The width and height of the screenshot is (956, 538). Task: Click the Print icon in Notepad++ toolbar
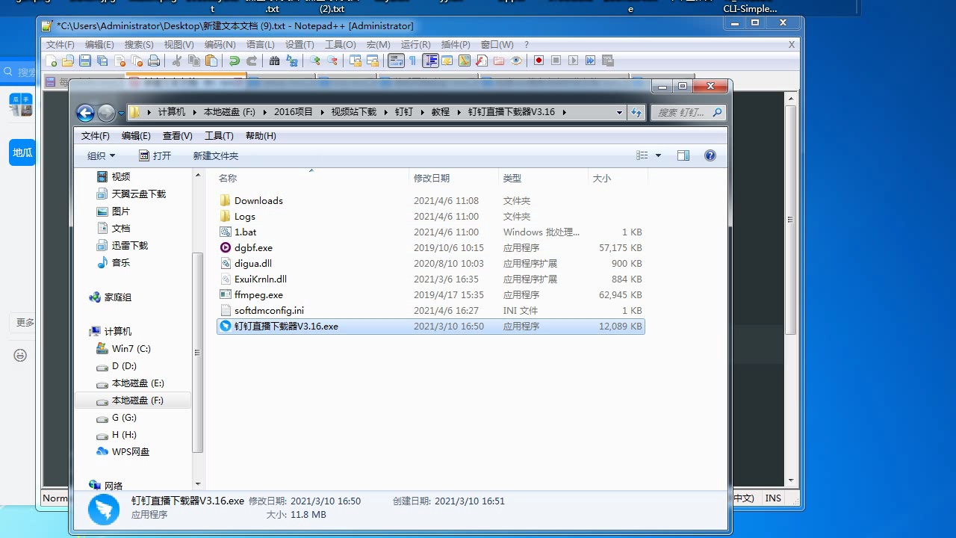(x=153, y=61)
